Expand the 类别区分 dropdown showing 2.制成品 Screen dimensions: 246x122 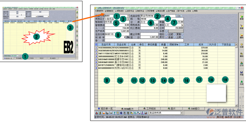tap(128, 19)
